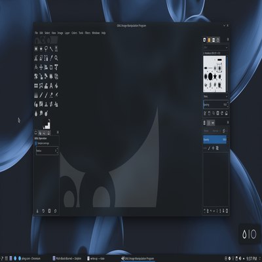Save tool preset from Tool Options bottom
Viewport: 262px width, 262px height.
[37, 211]
